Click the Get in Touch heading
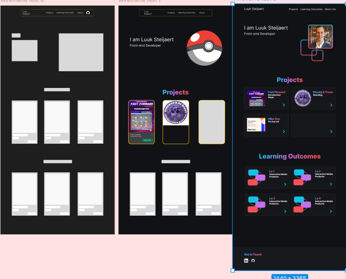This screenshot has height=279, width=346. (253, 254)
